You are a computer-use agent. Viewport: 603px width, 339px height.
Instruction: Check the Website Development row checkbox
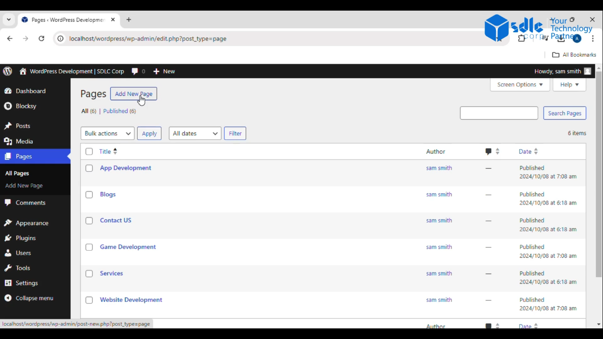(89, 300)
